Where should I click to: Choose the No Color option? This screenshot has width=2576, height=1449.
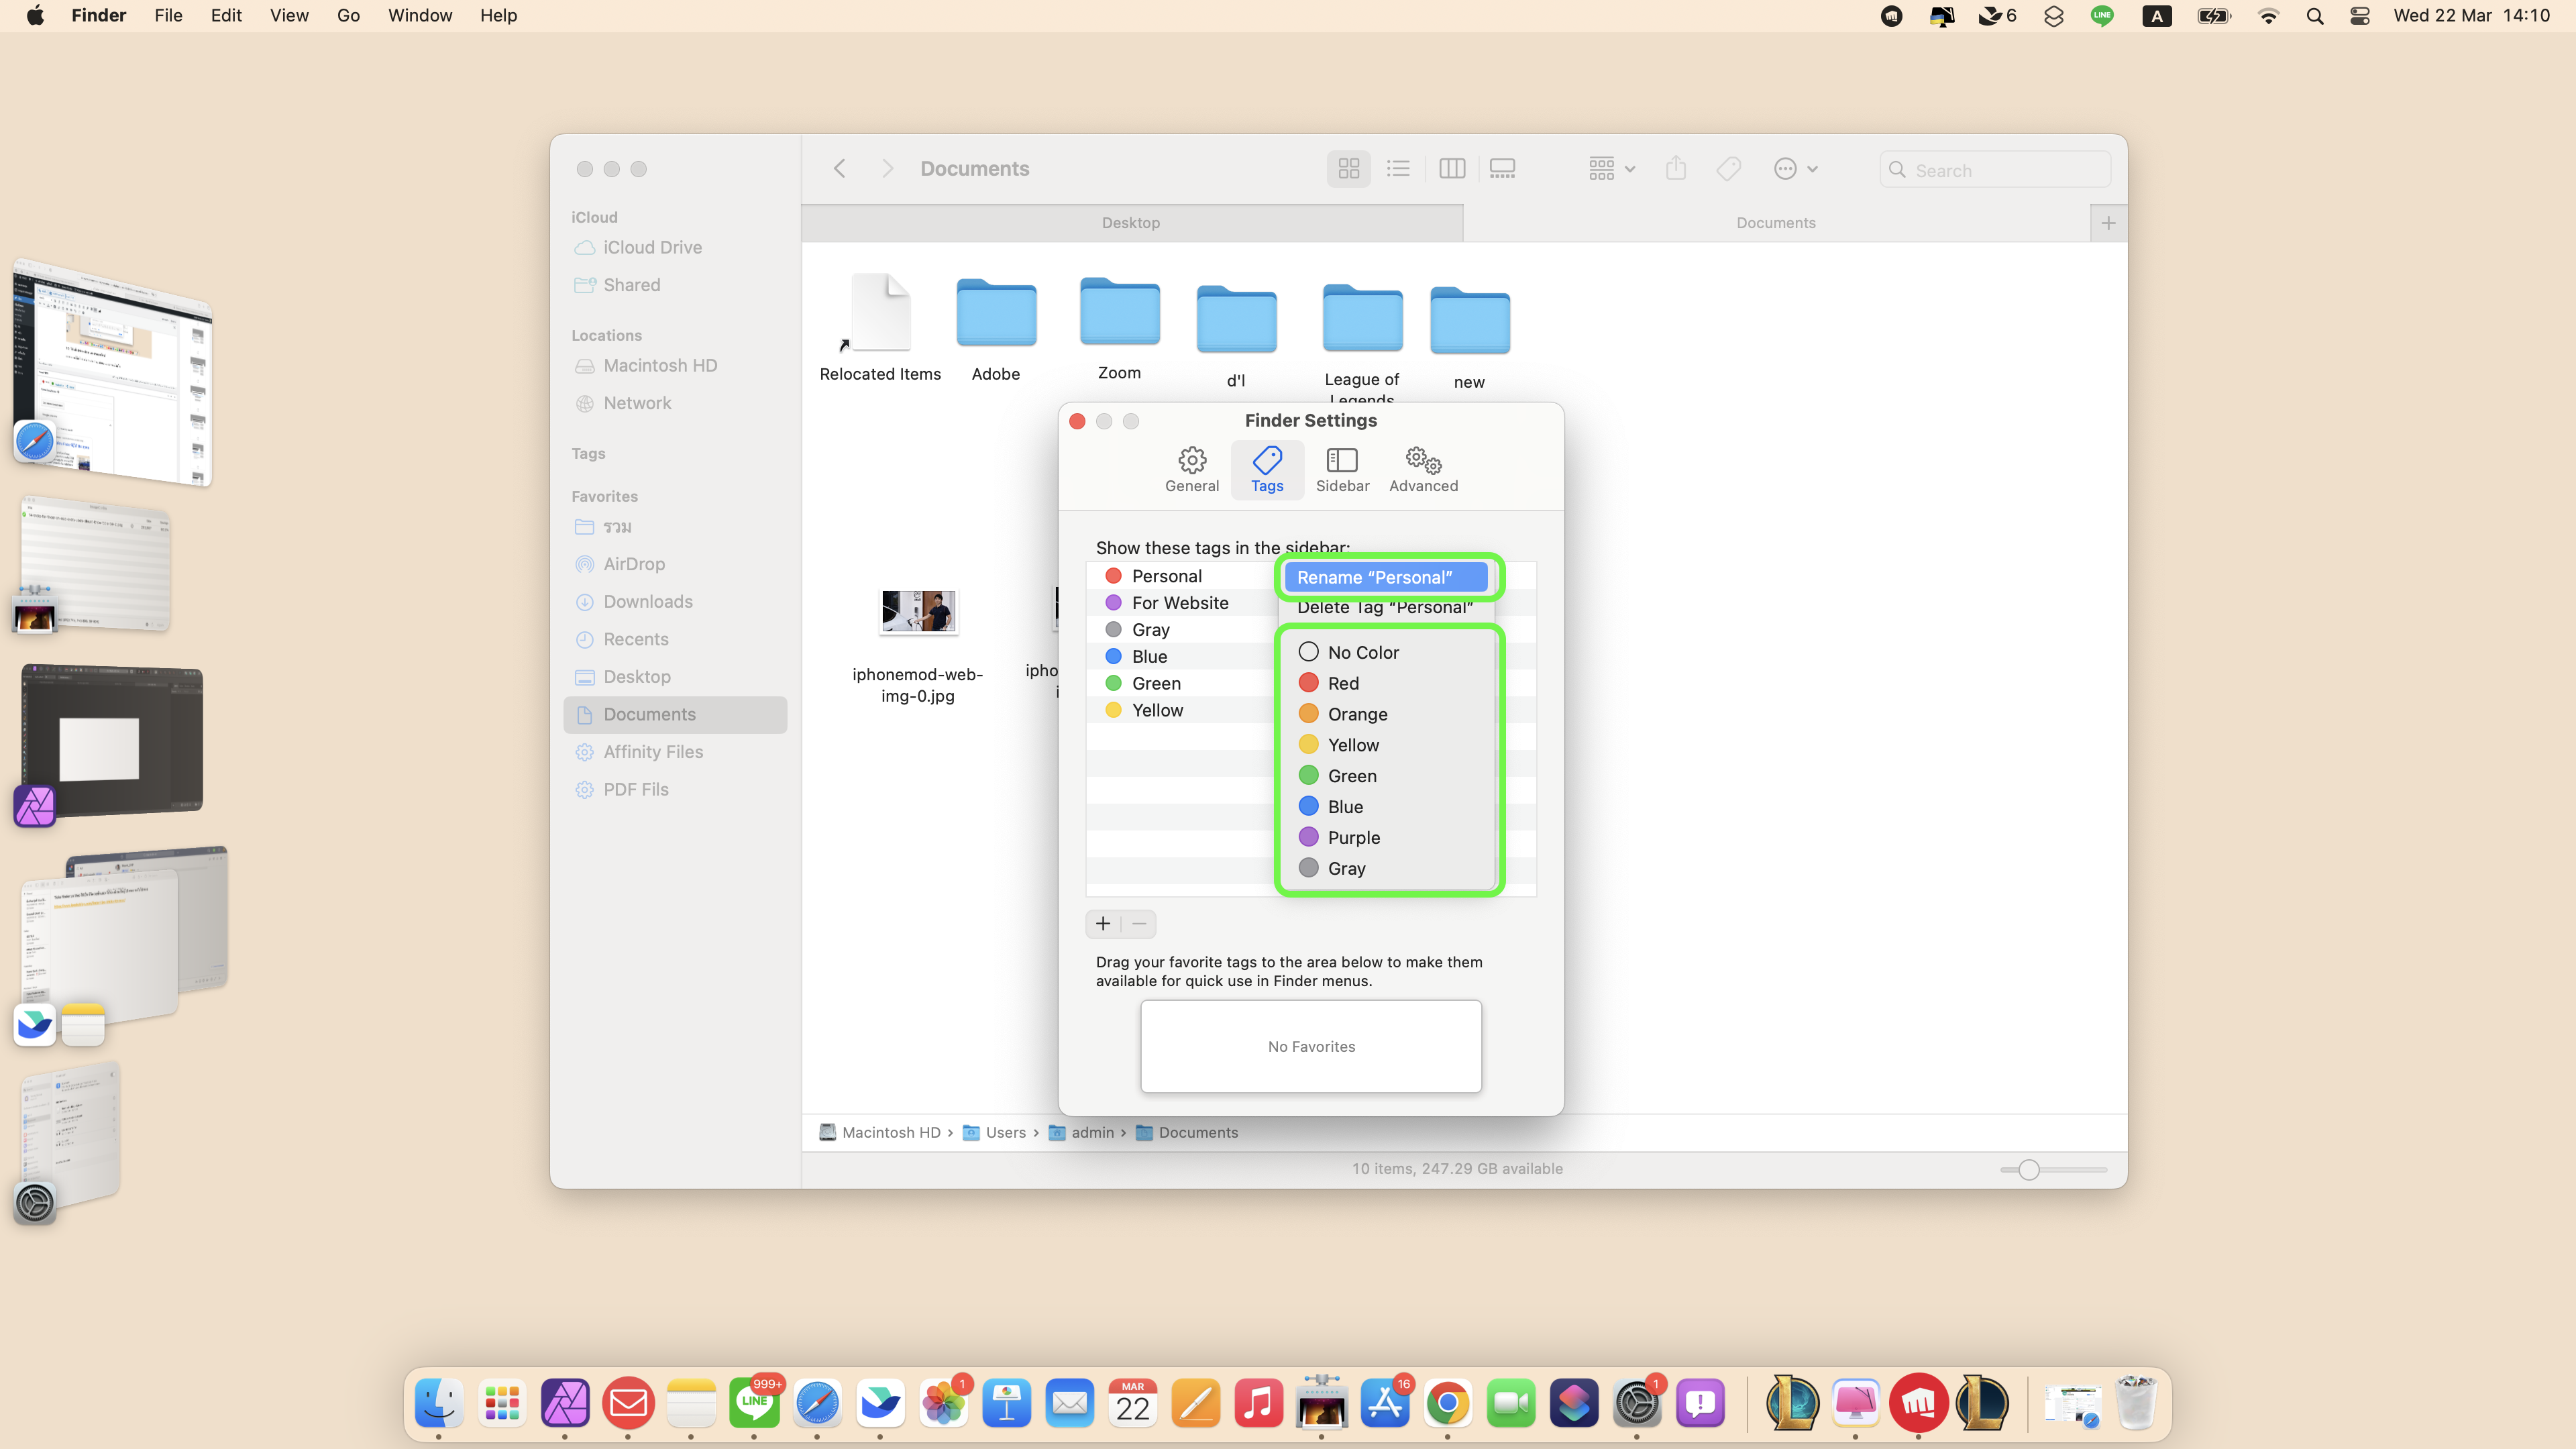1362,652
